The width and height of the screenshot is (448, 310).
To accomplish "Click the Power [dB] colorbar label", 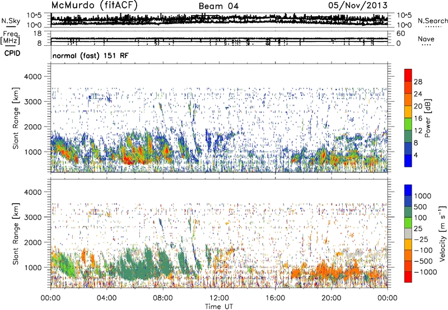I will 427,118.
